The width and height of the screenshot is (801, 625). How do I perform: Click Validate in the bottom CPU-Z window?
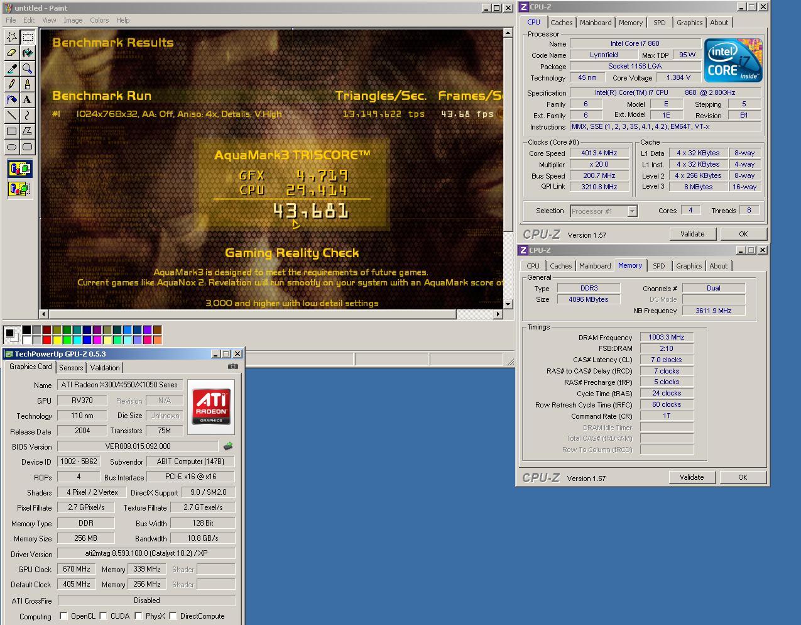point(692,477)
